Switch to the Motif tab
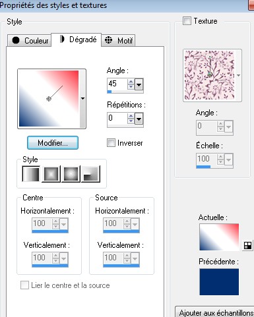Viewport: 254px width, 317px height. (118, 40)
